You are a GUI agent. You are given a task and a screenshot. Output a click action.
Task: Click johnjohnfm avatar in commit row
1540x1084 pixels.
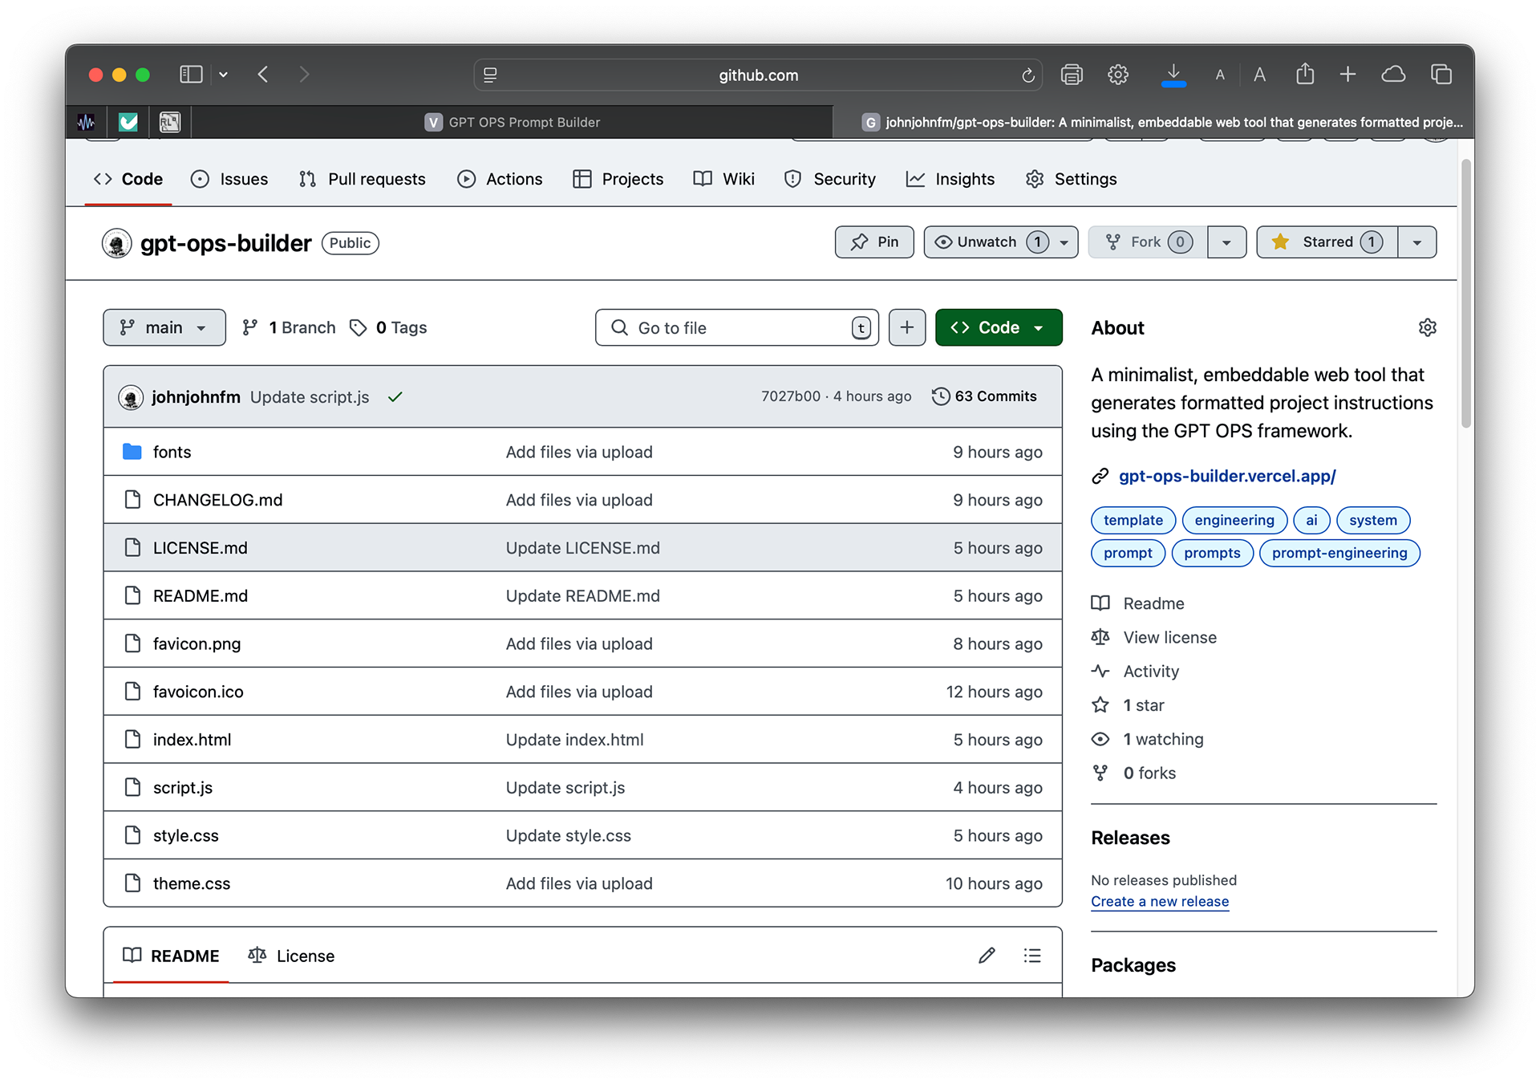(131, 397)
